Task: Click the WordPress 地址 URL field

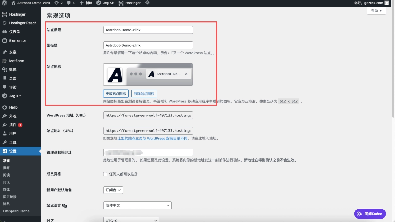Action: [x=148, y=116]
